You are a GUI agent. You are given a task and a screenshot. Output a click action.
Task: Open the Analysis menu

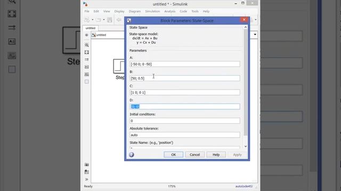click(170, 11)
